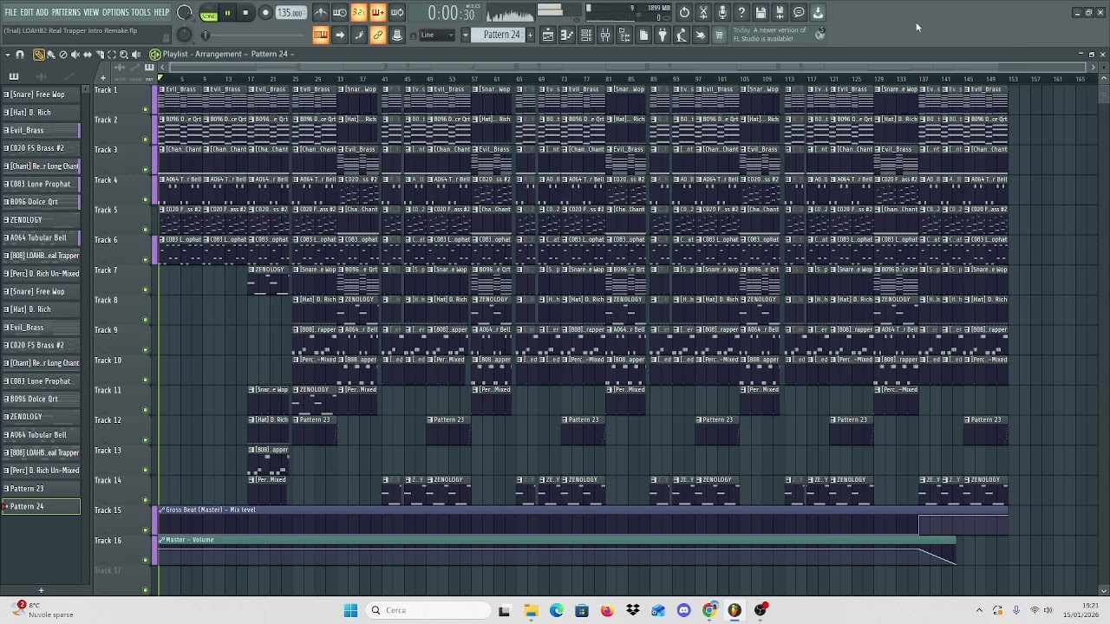Open the Playlist view icon
Viewport: 1110px width, 624px height.
pyautogui.click(x=548, y=35)
